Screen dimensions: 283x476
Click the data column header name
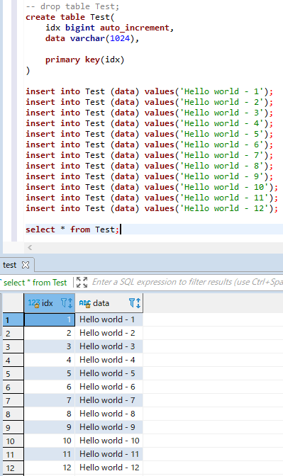point(101,303)
